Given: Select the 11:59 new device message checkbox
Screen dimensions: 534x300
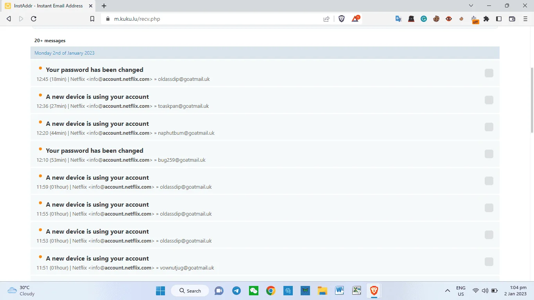Looking at the screenshot, I should point(489,181).
